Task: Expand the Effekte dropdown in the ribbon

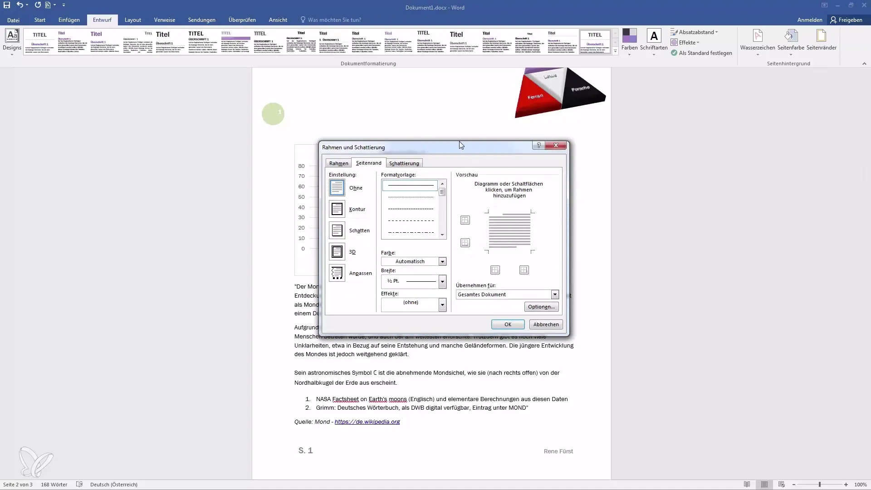Action: pyautogui.click(x=698, y=43)
